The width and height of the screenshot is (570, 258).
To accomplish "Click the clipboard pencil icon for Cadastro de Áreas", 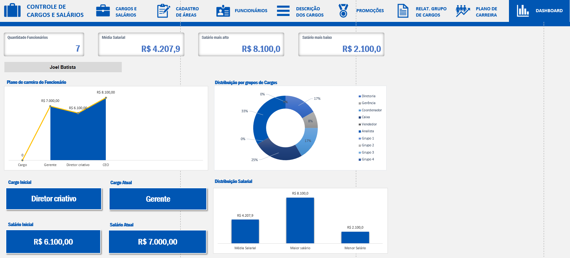I will pyautogui.click(x=163, y=11).
